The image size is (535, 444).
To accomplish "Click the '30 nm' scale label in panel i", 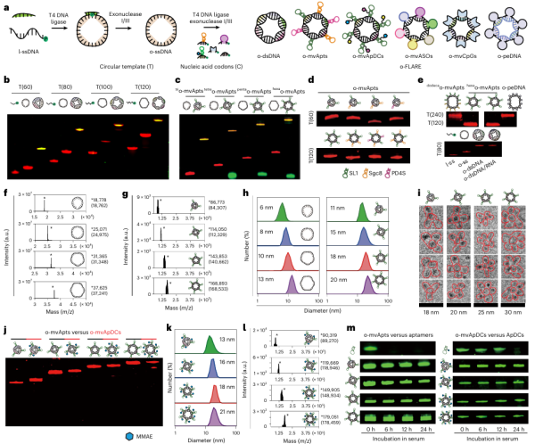I will [513, 312].
